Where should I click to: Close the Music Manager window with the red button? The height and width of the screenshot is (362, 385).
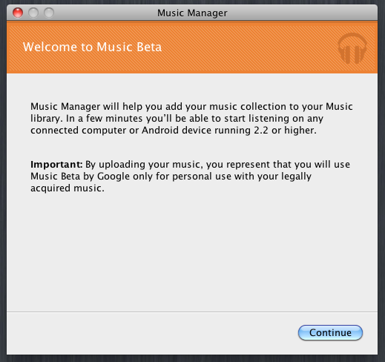coord(18,13)
